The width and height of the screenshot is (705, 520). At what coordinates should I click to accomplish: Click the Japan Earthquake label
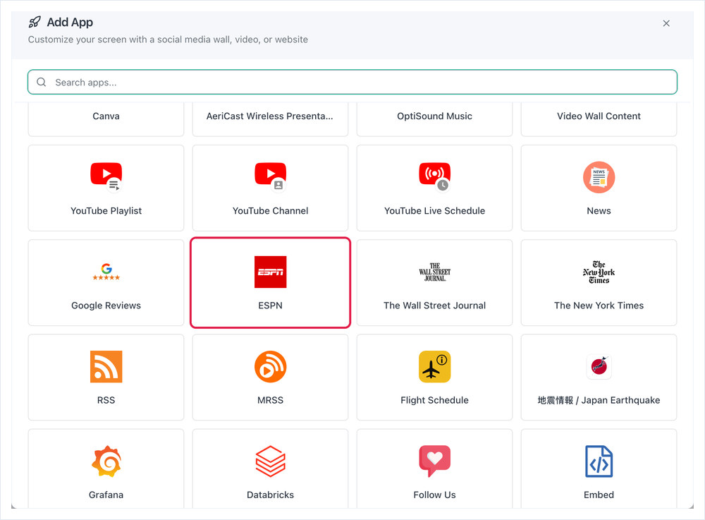click(599, 400)
